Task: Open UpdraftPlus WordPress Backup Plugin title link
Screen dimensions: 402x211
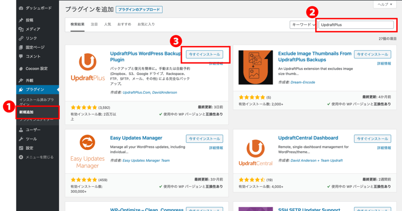Action: pyautogui.click(x=146, y=56)
